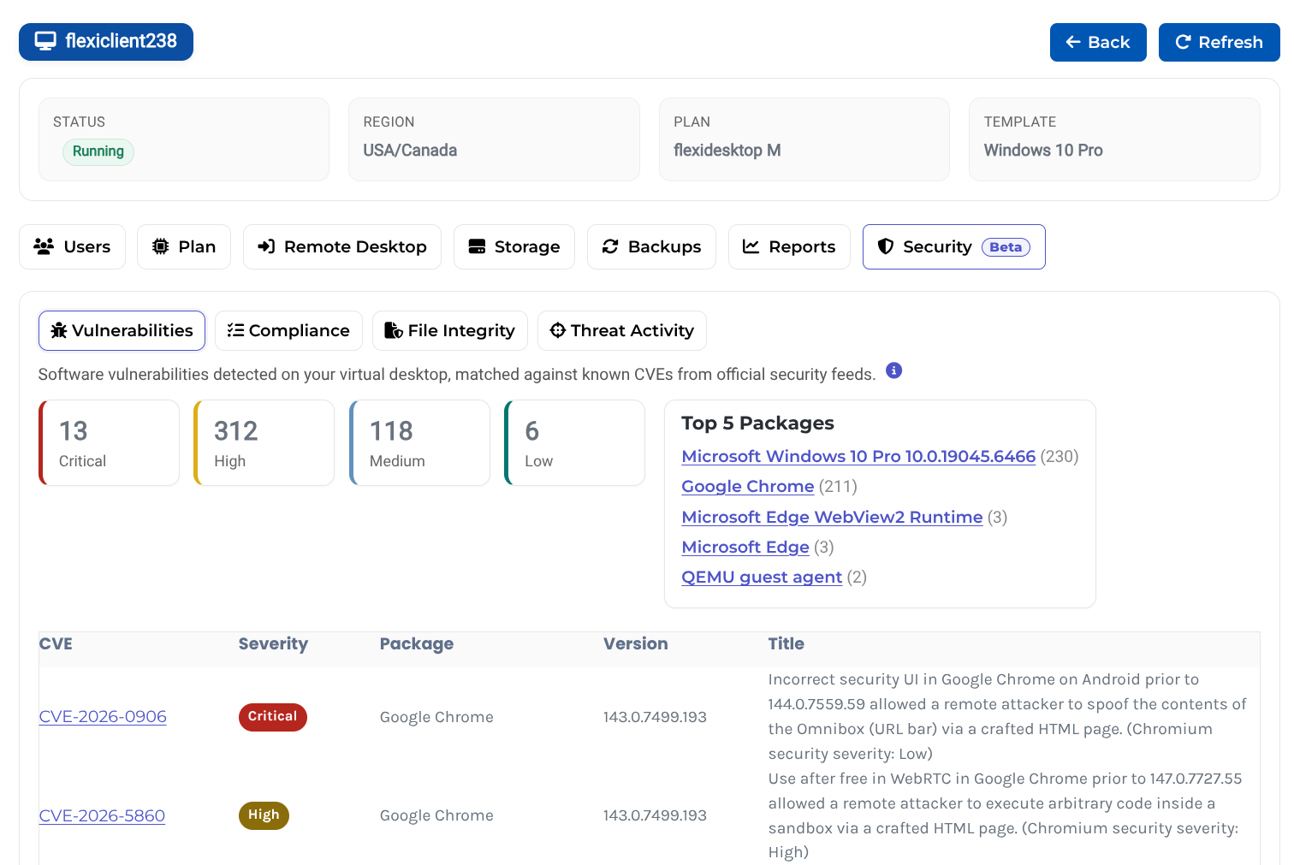Click the shield icon on Security tab
1294x865 pixels.
(x=886, y=246)
